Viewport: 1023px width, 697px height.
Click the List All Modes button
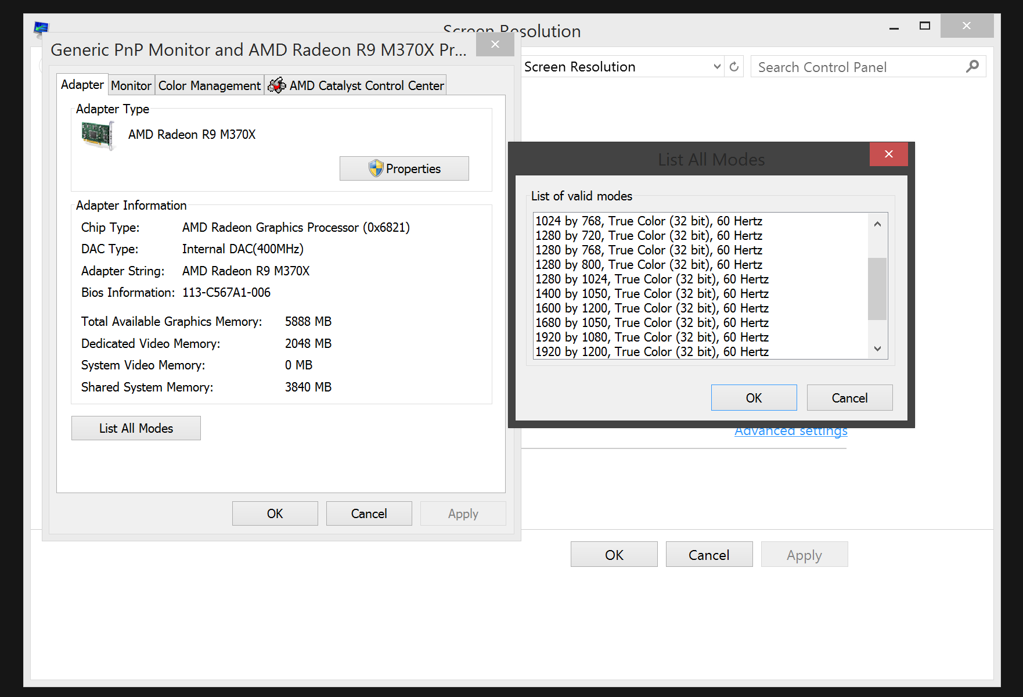[136, 428]
